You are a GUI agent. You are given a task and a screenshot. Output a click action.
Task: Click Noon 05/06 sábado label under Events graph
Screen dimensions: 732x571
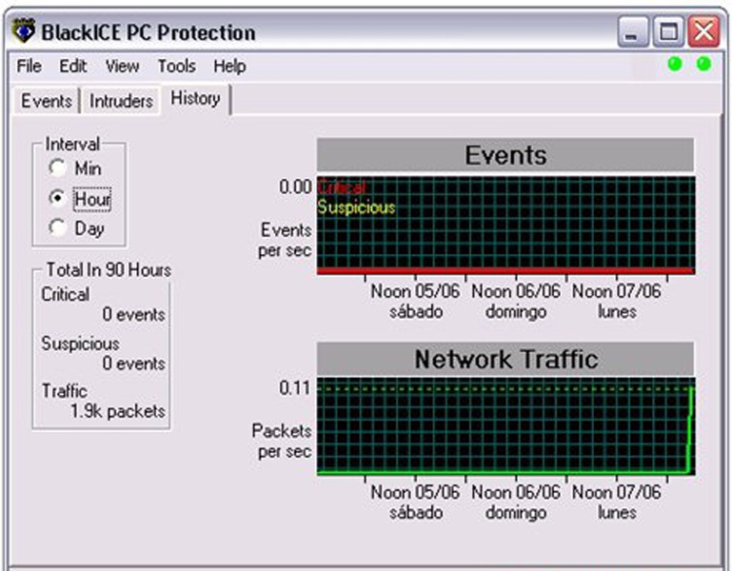pyautogui.click(x=415, y=301)
